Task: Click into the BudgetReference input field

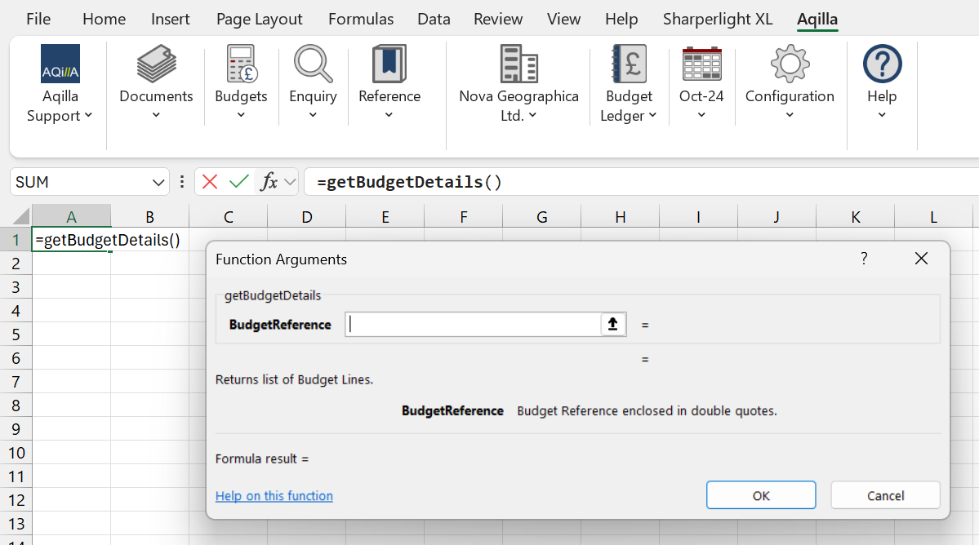Action: (x=474, y=325)
